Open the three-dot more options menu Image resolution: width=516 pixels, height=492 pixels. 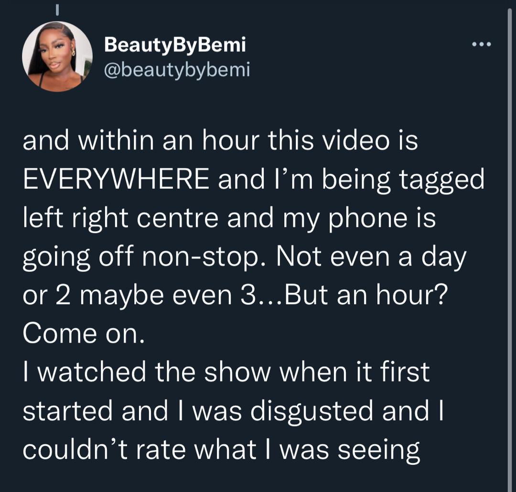(x=481, y=45)
